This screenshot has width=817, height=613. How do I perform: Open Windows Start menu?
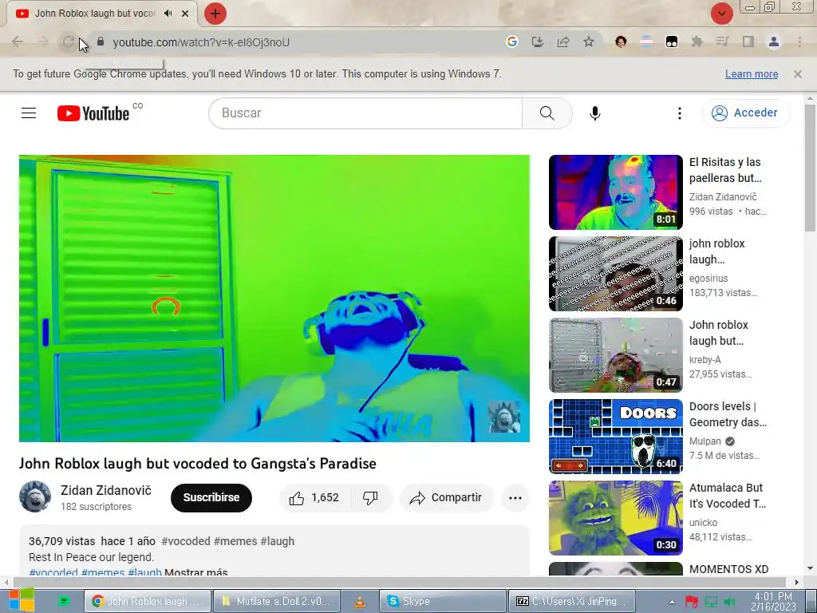[x=21, y=600]
